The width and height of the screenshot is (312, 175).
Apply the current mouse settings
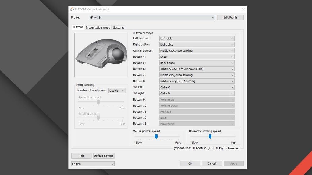[x=234, y=163]
